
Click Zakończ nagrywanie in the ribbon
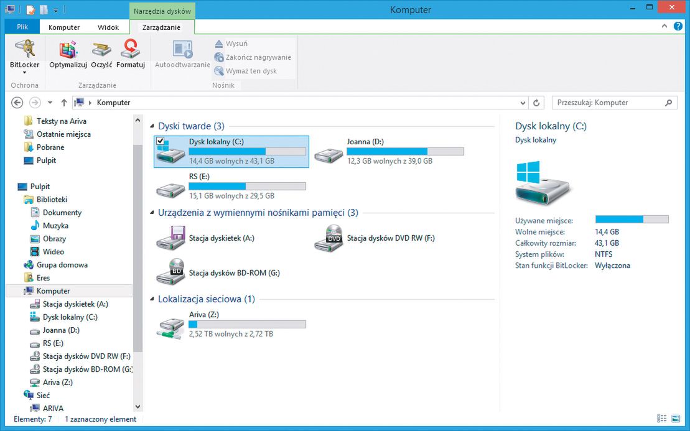coord(253,57)
